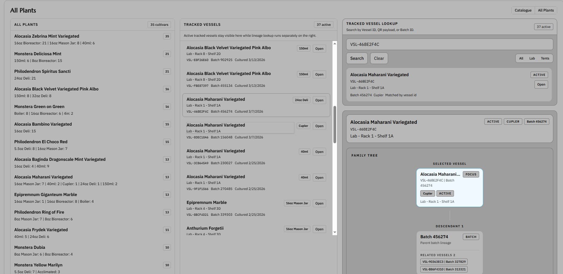Open the Epipremnum Marble vessel
This screenshot has width=563, height=274.
[x=319, y=203]
